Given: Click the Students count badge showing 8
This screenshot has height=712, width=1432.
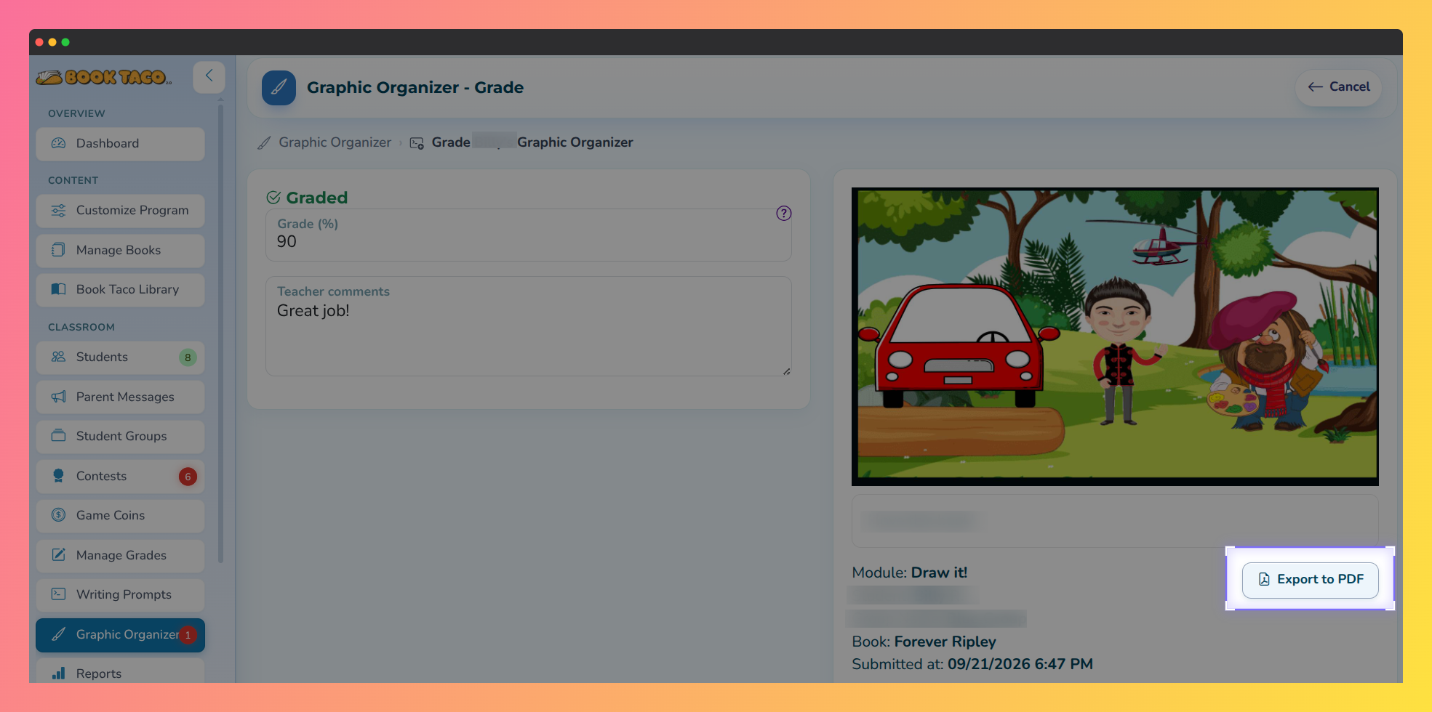Looking at the screenshot, I should [188, 357].
